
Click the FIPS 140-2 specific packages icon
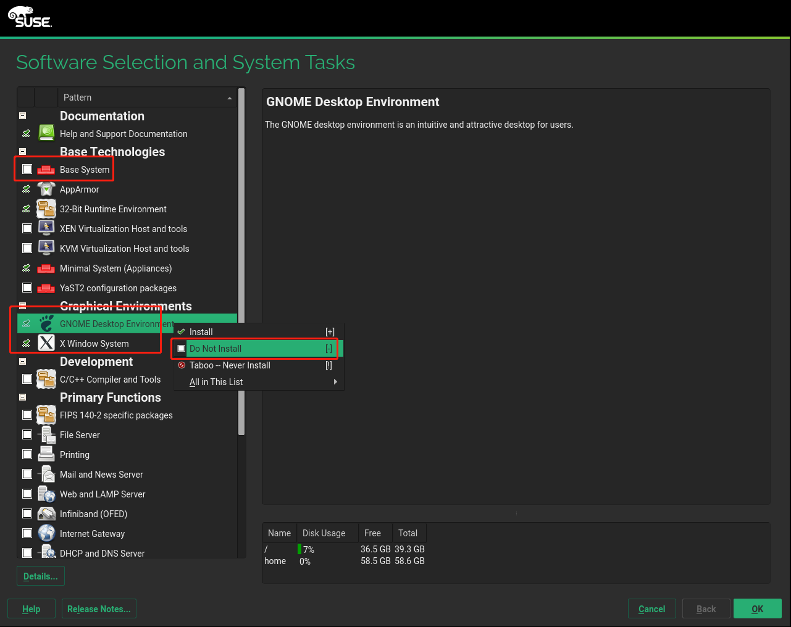tap(46, 415)
